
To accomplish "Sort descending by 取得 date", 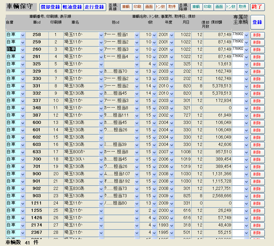I will click(243, 7).
